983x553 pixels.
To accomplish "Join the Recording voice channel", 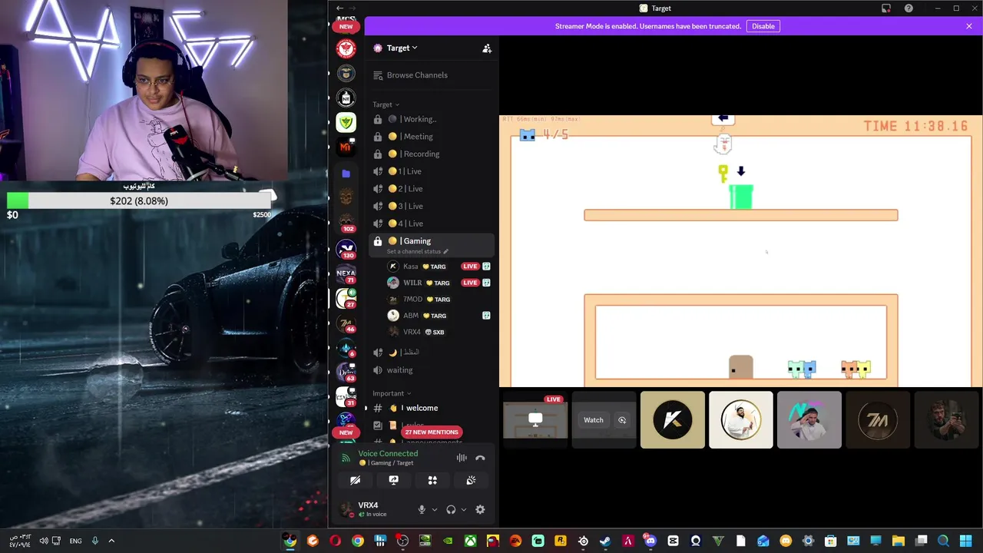I will [x=432, y=154].
